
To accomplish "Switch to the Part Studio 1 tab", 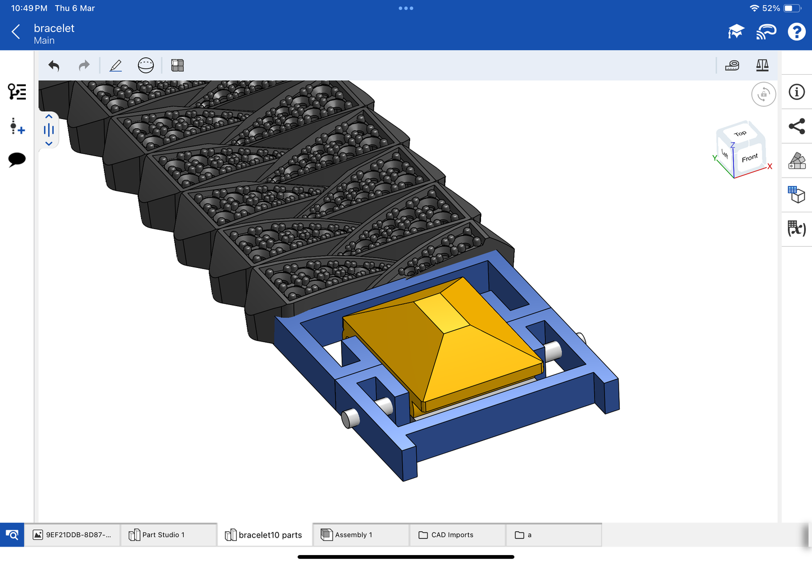I will (x=163, y=535).
